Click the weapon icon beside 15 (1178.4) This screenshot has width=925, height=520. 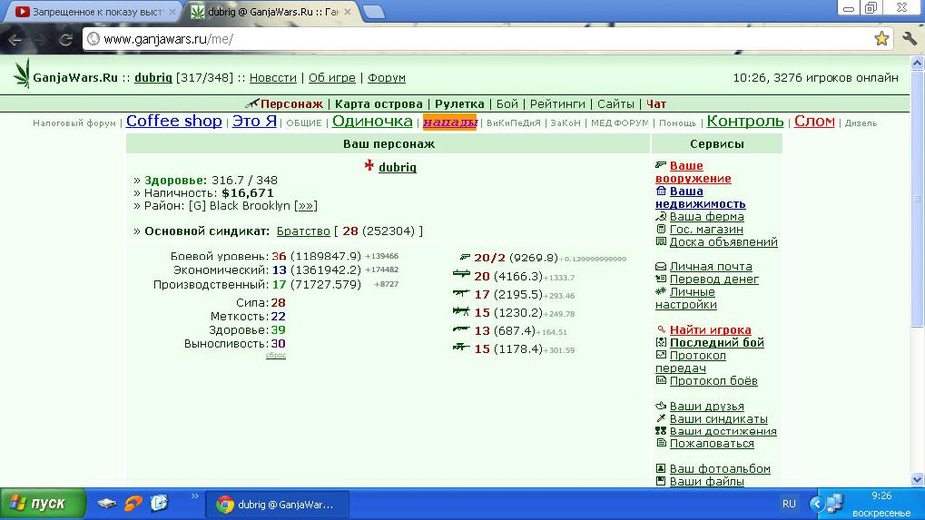(462, 347)
